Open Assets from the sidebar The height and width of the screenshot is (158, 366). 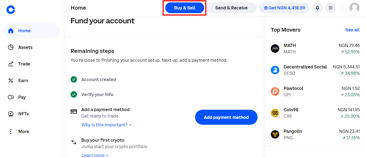click(25, 47)
